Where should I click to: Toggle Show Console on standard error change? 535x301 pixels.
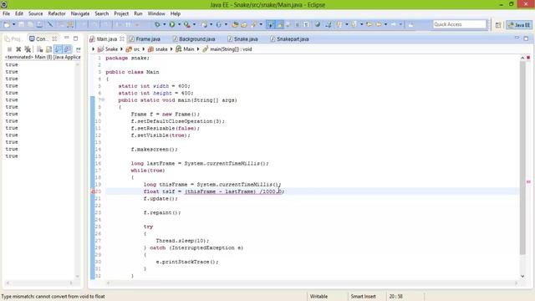coord(68,49)
